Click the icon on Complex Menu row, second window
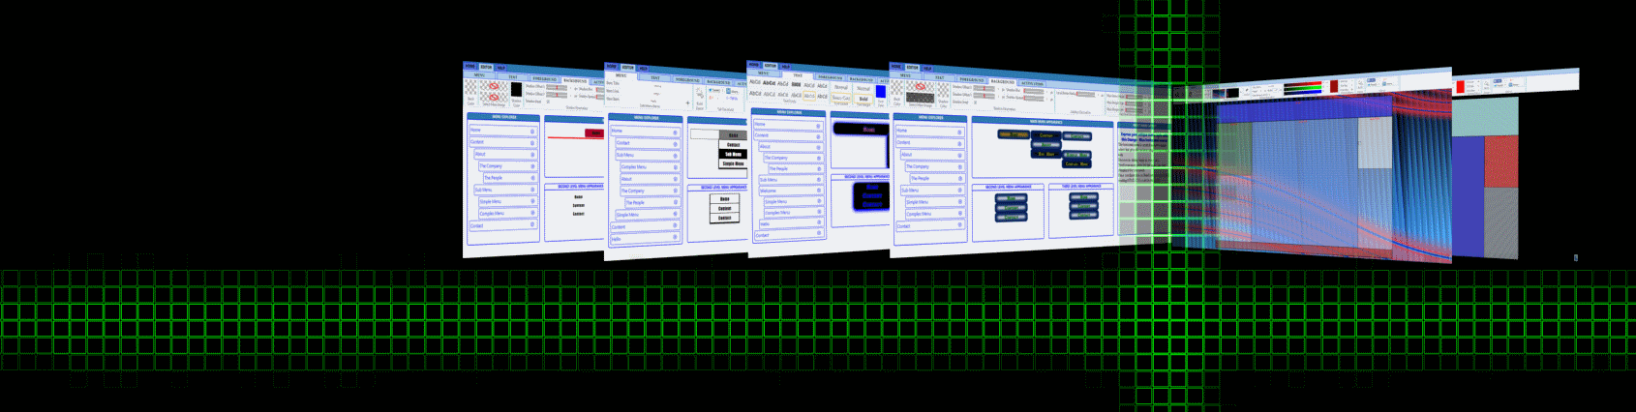The image size is (1636, 412). coord(676,168)
